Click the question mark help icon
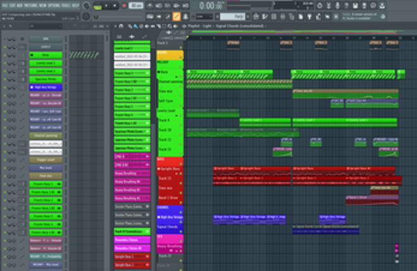The width and height of the screenshot is (417, 271). (346, 6)
